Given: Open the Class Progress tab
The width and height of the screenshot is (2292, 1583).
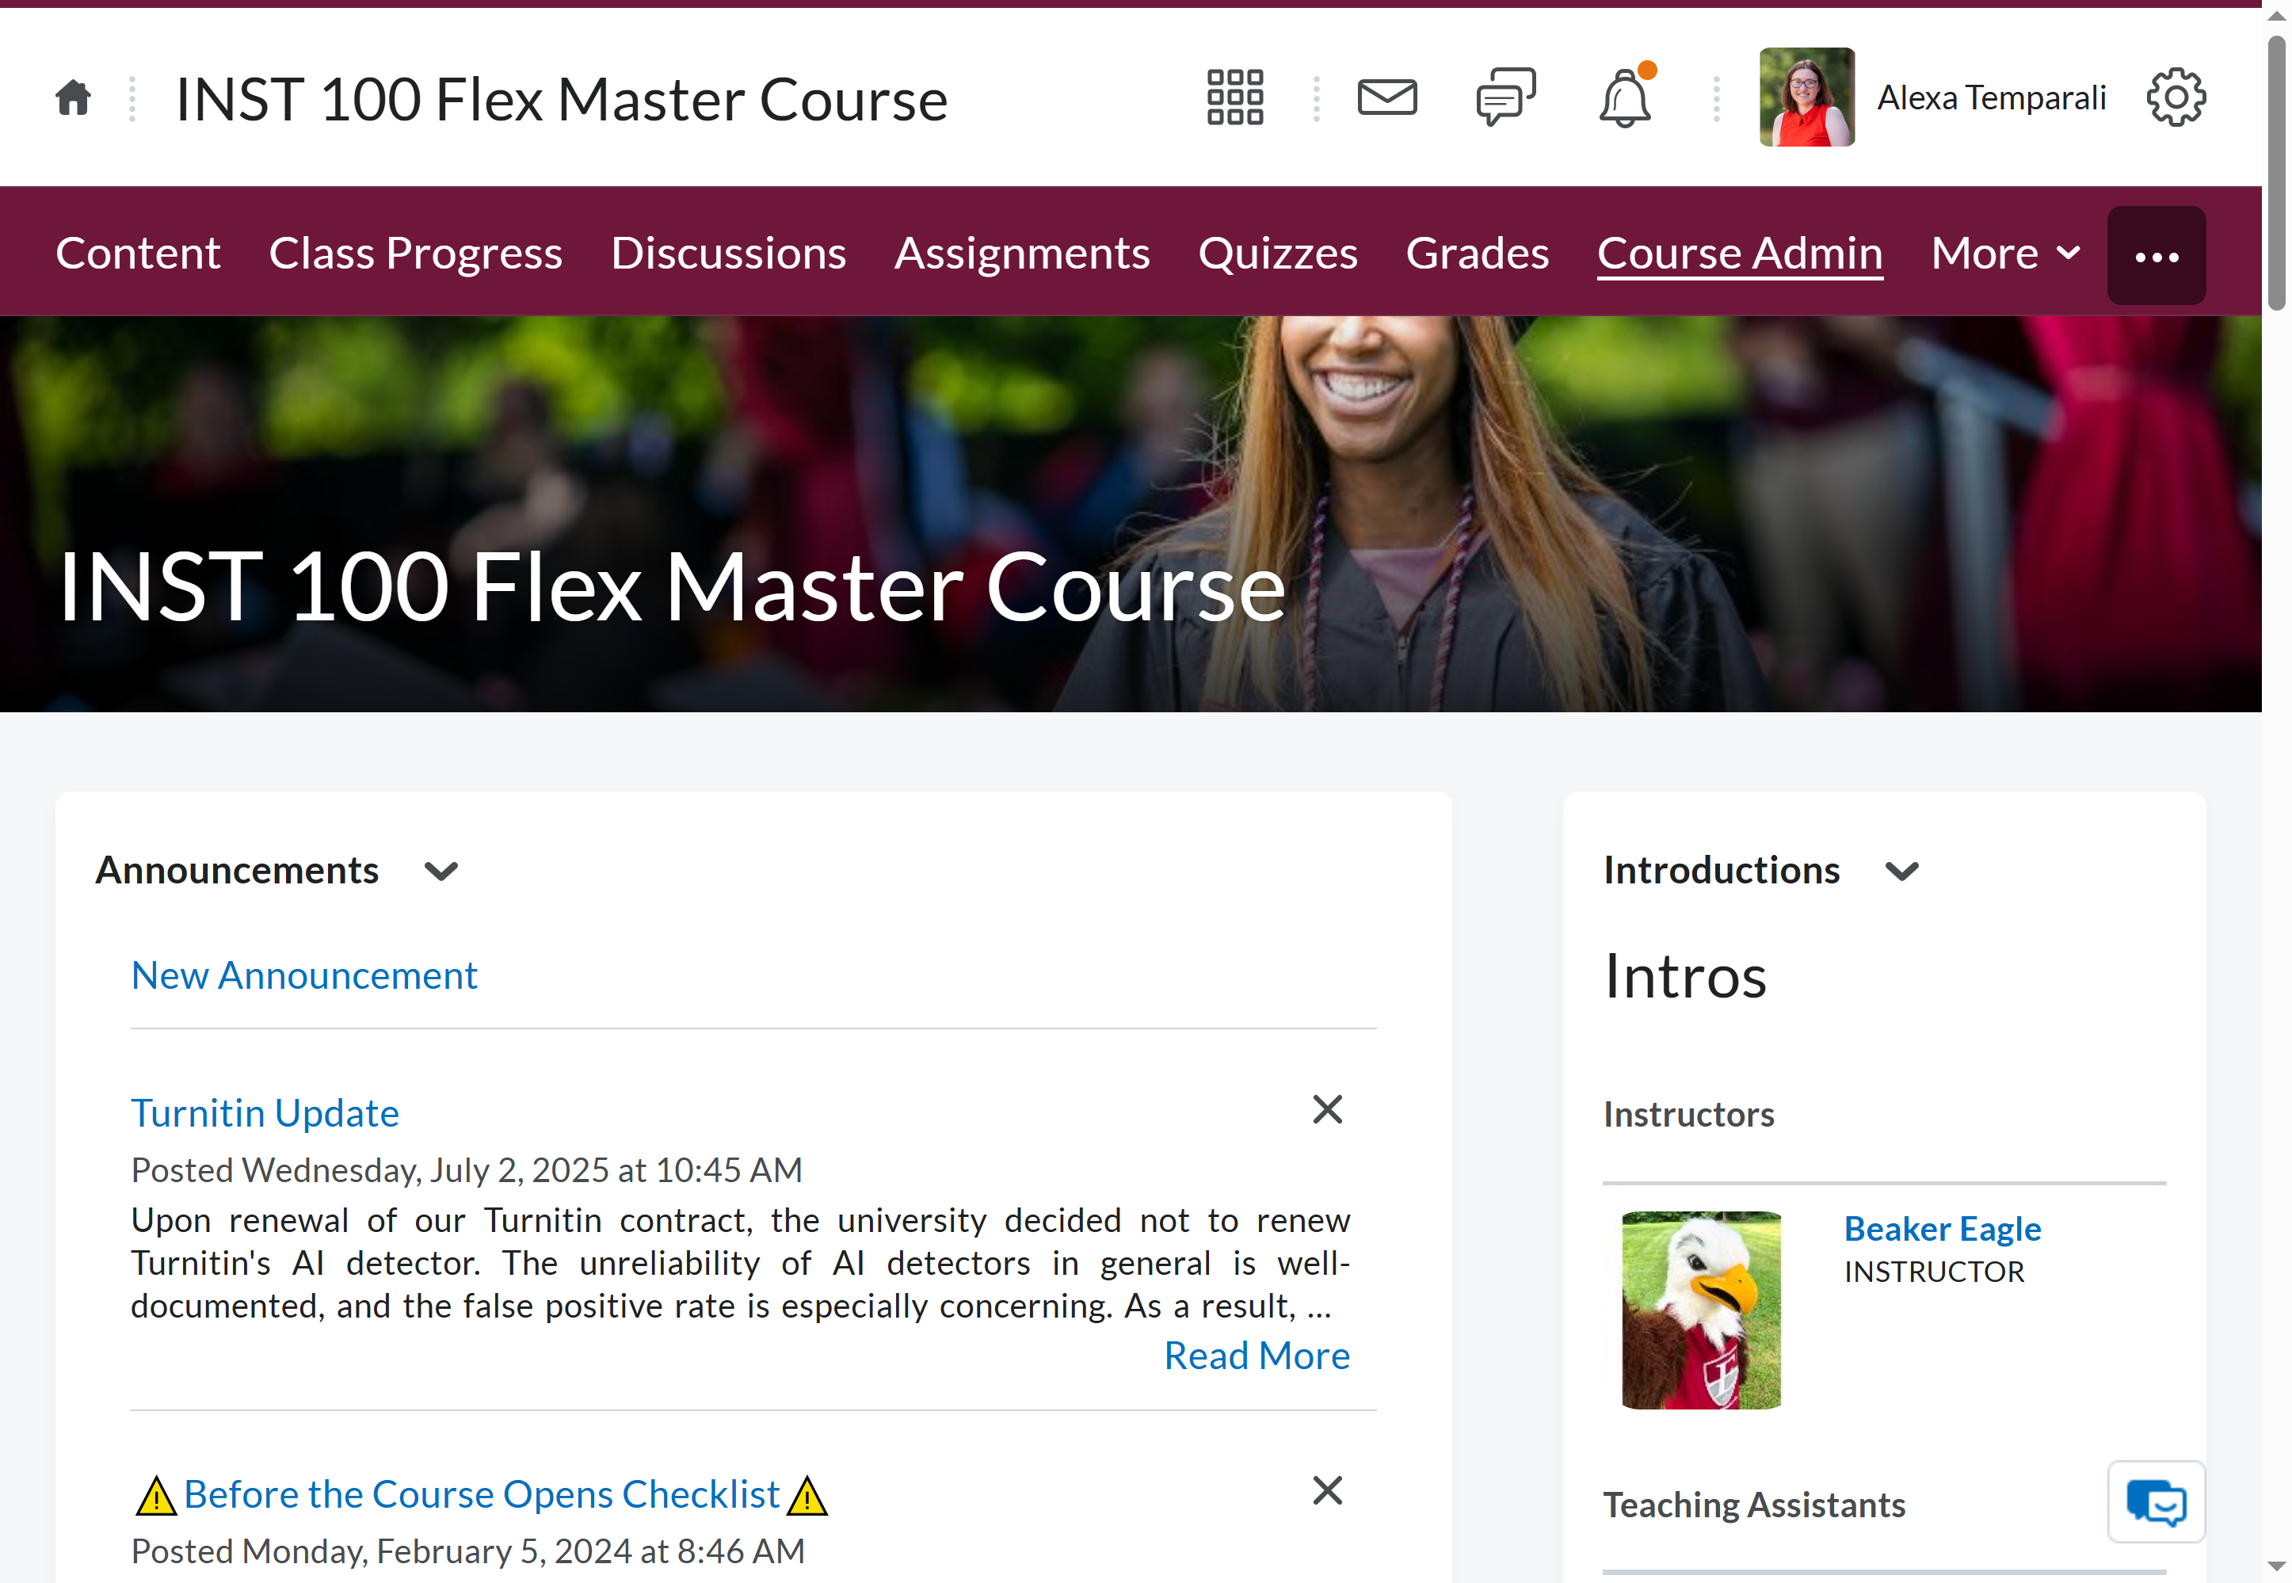Looking at the screenshot, I should point(416,253).
